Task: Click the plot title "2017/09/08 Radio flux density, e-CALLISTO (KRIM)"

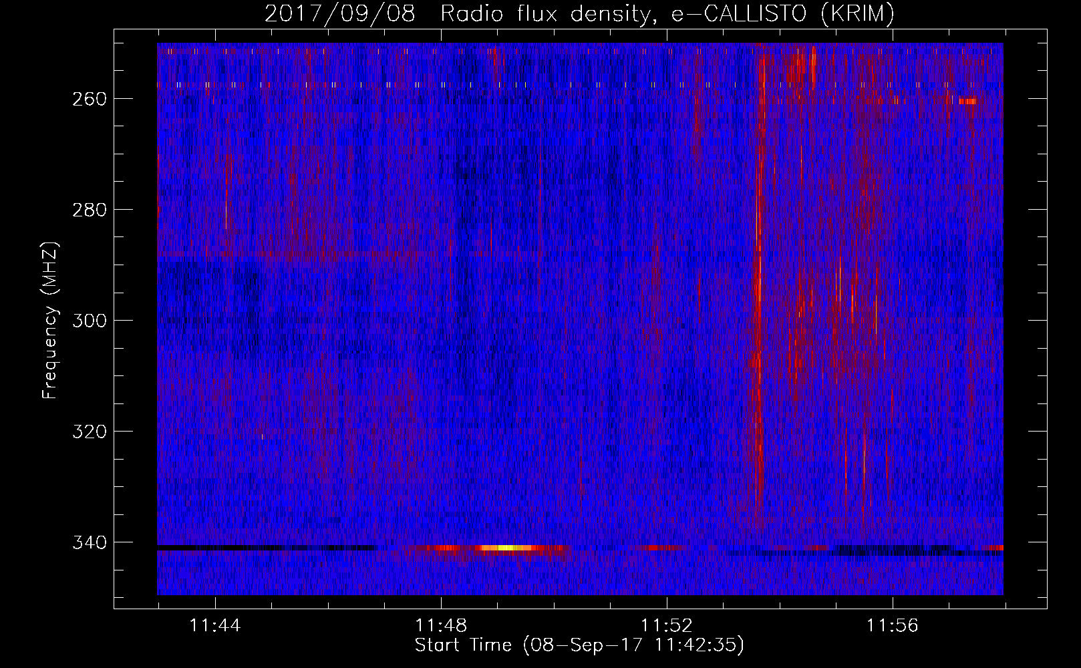Action: 579,13
